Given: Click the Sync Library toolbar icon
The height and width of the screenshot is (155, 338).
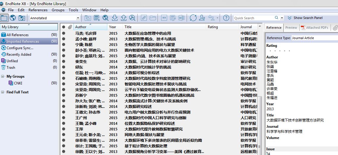Looking at the screenshot, I should pos(193,18).
